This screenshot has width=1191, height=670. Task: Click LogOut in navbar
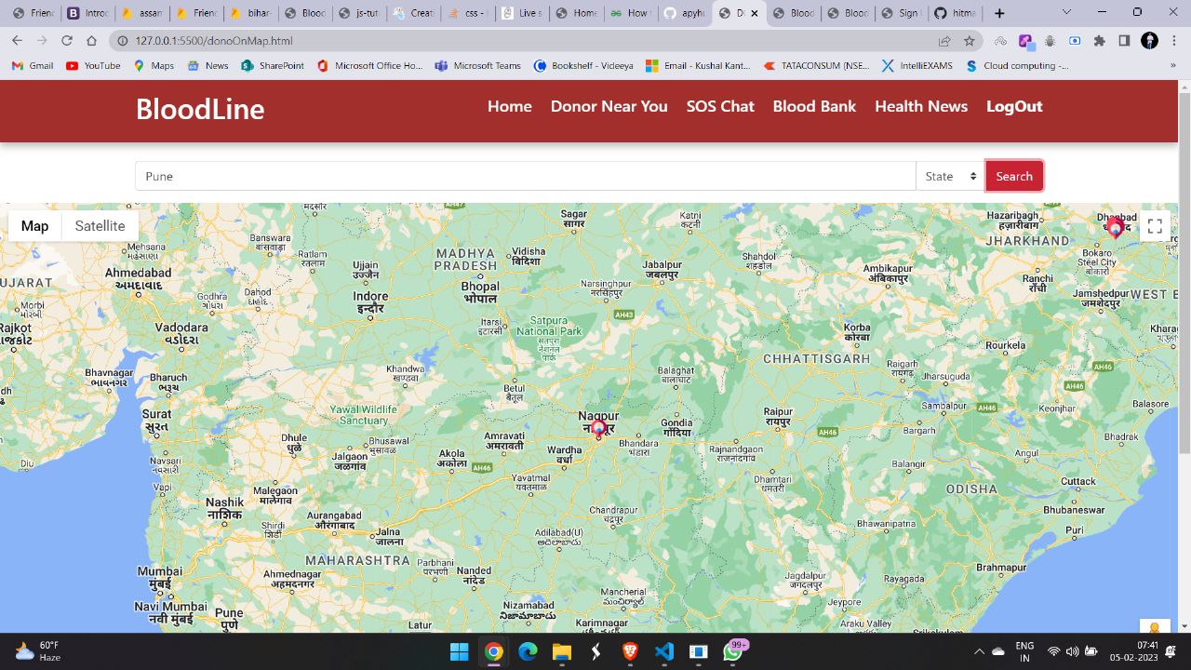point(1014,106)
